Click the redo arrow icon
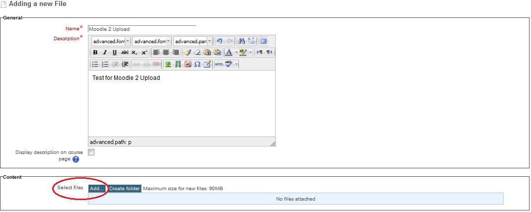531x212 pixels. [x=229, y=41]
